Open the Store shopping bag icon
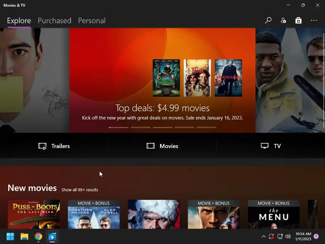The height and width of the screenshot is (244, 325). [298, 20]
